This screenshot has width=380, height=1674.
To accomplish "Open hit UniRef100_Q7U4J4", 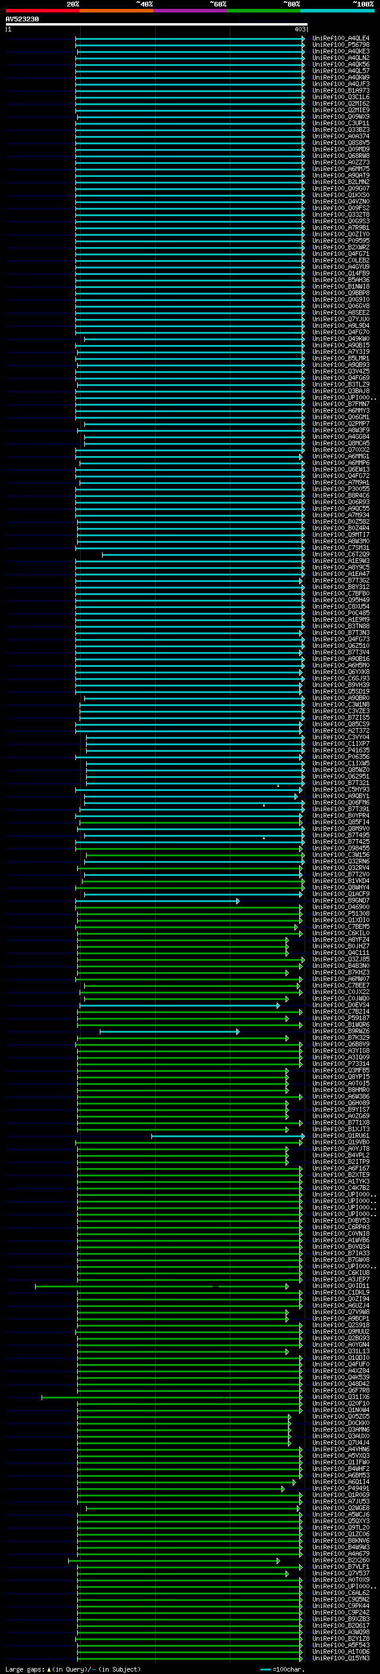I will [x=341, y=1442].
